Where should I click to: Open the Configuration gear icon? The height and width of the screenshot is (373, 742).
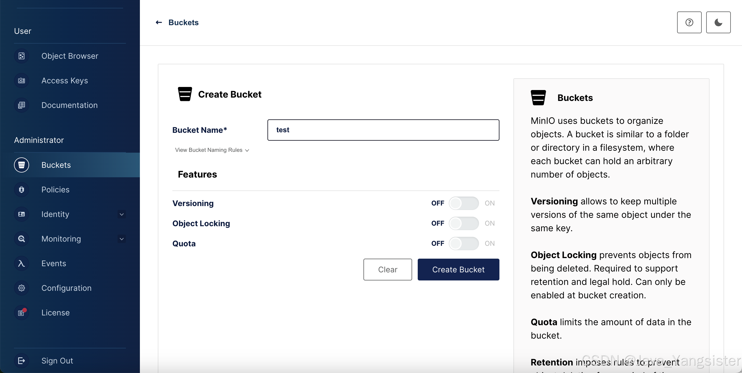pyautogui.click(x=22, y=288)
